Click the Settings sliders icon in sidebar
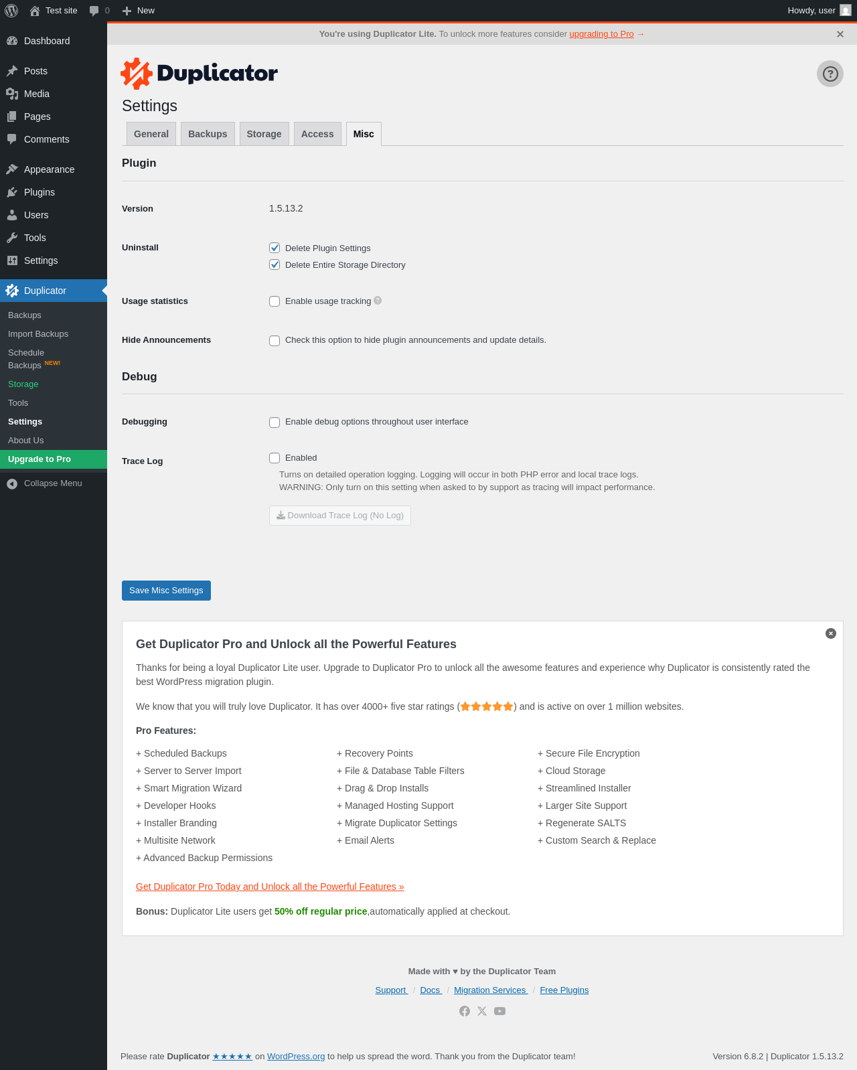This screenshot has height=1070, width=857. click(12, 260)
